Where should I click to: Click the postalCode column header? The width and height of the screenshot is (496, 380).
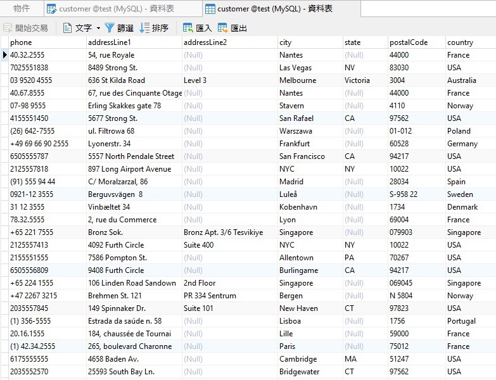tap(417, 42)
